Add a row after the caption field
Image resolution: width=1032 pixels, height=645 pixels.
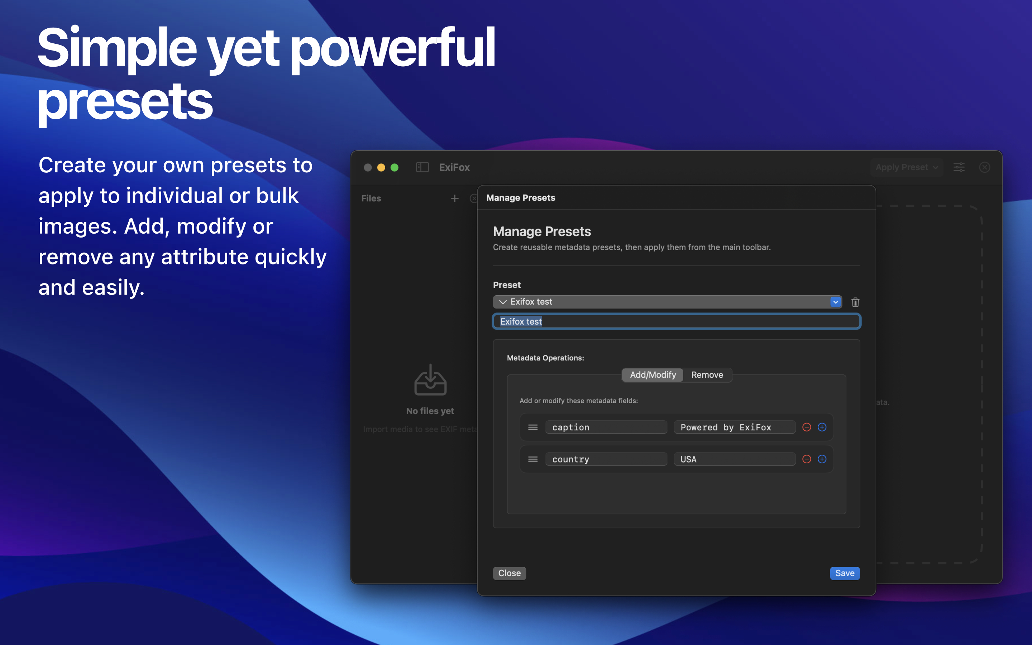pyautogui.click(x=822, y=427)
